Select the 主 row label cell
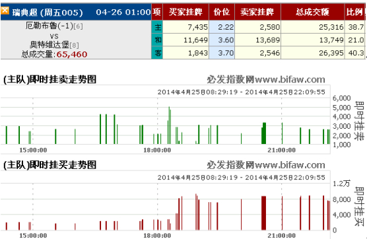 (158, 27)
